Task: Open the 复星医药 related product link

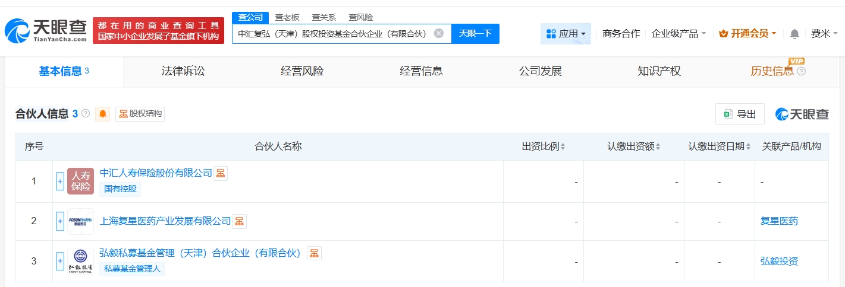Action: (x=779, y=221)
